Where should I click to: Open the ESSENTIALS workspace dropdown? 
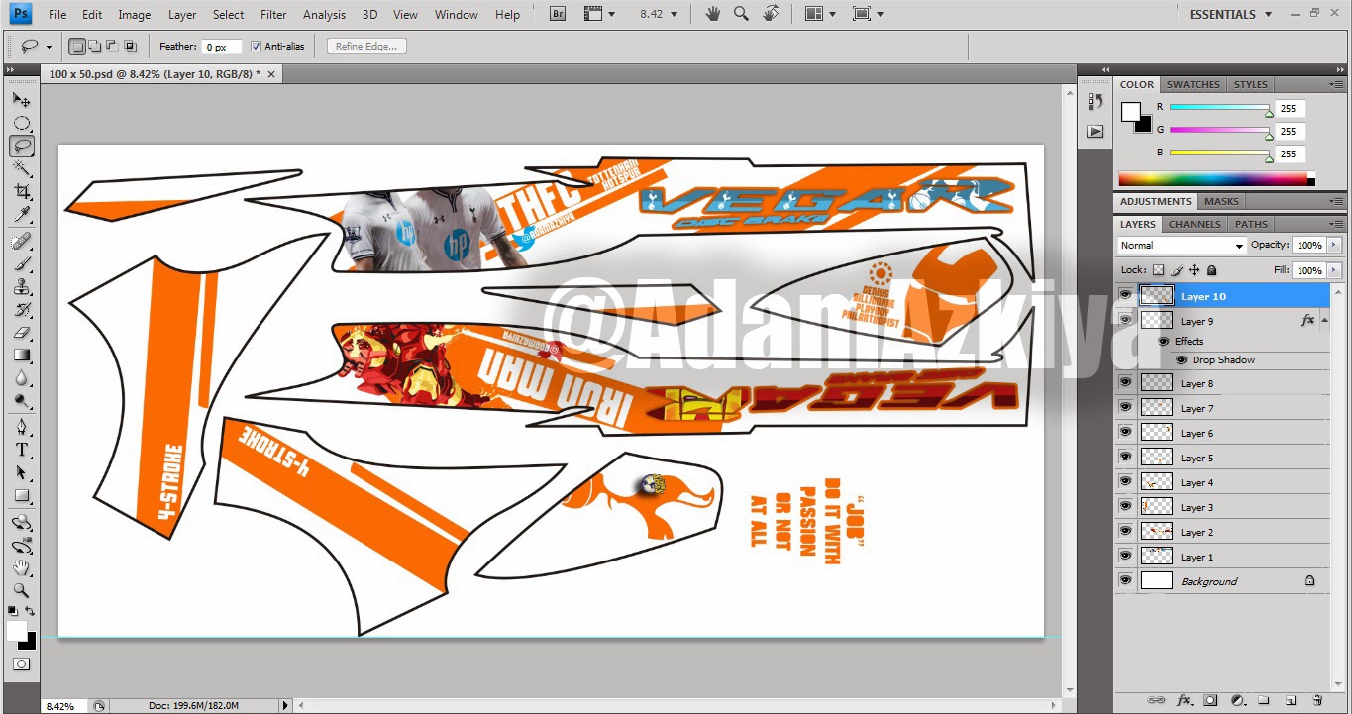pyautogui.click(x=1230, y=14)
